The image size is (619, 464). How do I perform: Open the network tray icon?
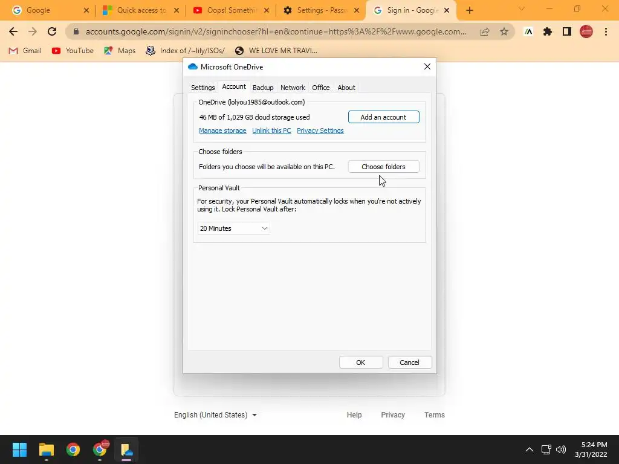click(546, 449)
